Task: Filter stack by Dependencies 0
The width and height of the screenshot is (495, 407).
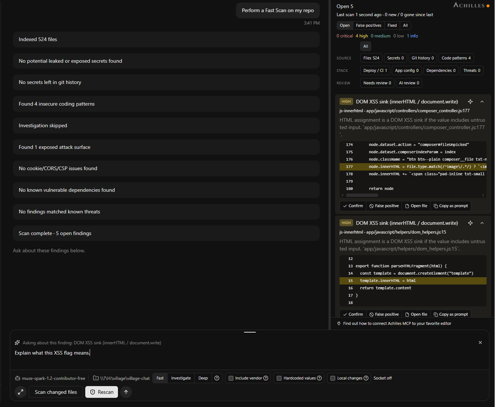Action: [x=441, y=70]
